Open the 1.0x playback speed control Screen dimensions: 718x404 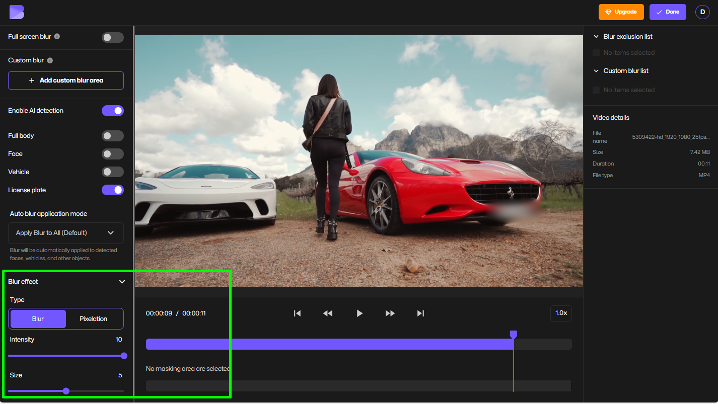pyautogui.click(x=561, y=313)
